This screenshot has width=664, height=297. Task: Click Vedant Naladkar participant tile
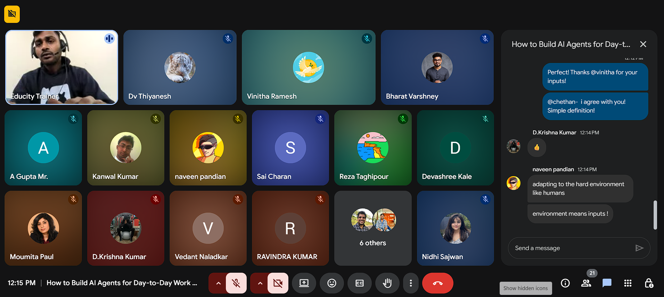[x=208, y=228]
